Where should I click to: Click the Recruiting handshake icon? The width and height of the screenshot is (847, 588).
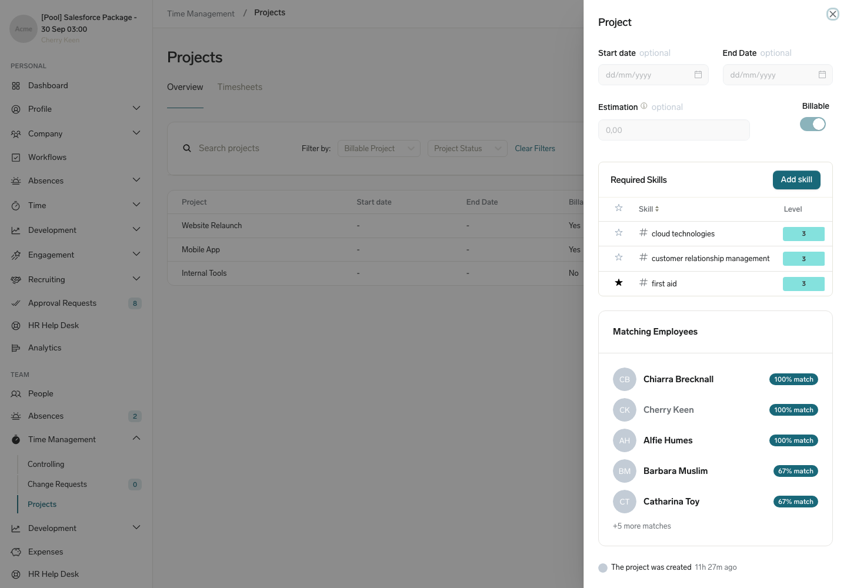click(16, 280)
